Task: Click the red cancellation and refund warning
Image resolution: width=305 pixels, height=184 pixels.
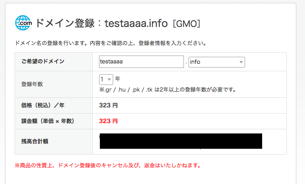Action: 108,165
